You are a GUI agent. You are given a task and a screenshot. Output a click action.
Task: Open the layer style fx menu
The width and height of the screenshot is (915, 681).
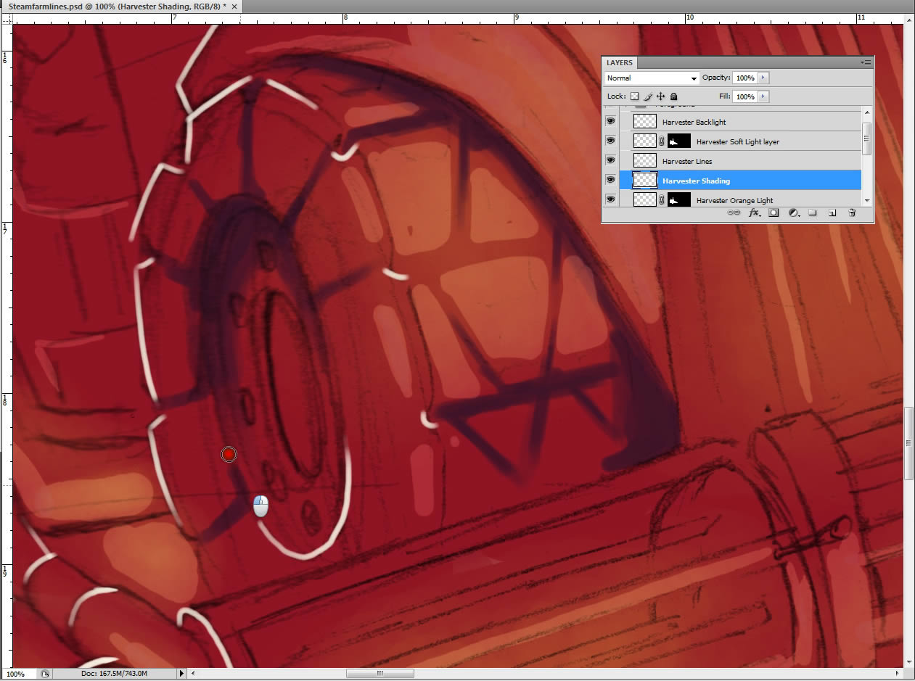click(x=755, y=213)
